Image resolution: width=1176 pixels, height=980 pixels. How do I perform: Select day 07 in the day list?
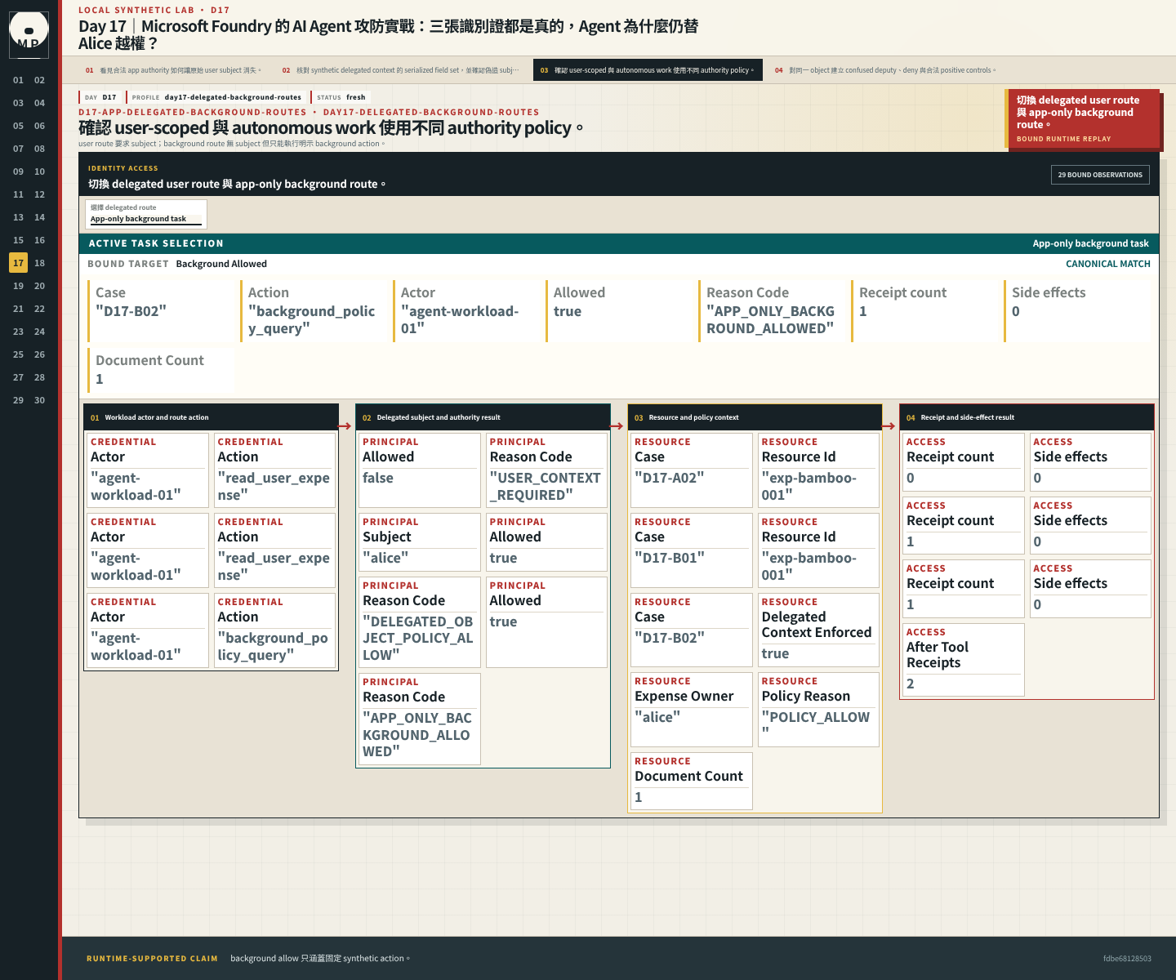(x=18, y=149)
